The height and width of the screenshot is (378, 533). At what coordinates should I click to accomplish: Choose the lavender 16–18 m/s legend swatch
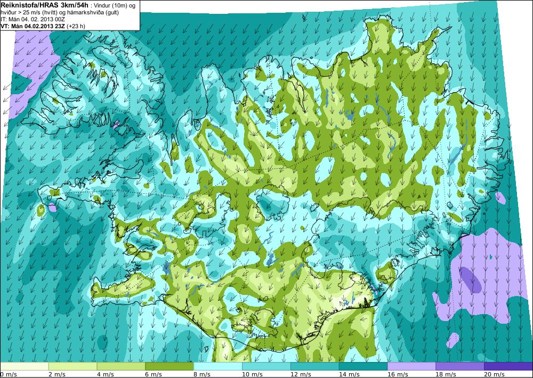411,366
